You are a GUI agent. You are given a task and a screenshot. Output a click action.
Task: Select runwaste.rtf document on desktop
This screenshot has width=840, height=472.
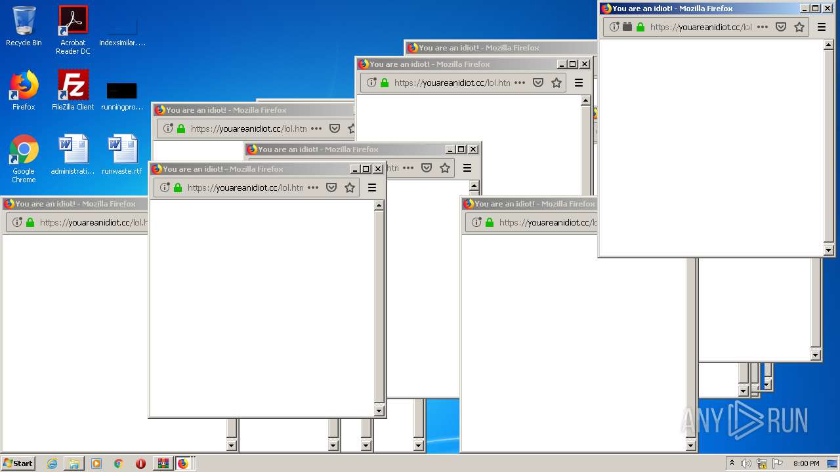[x=122, y=155]
